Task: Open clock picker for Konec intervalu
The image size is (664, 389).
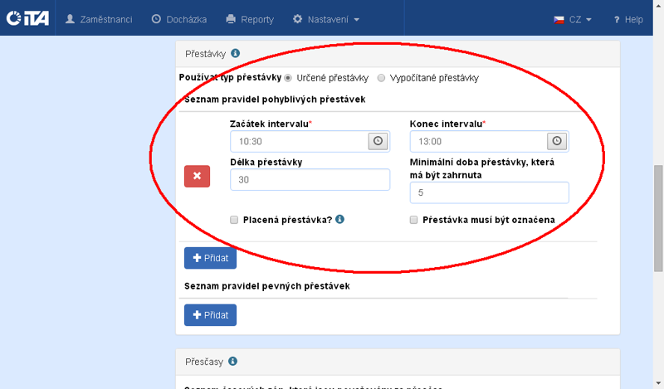Action: click(x=558, y=142)
